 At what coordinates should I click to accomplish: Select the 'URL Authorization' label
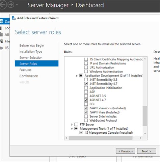[102, 67]
